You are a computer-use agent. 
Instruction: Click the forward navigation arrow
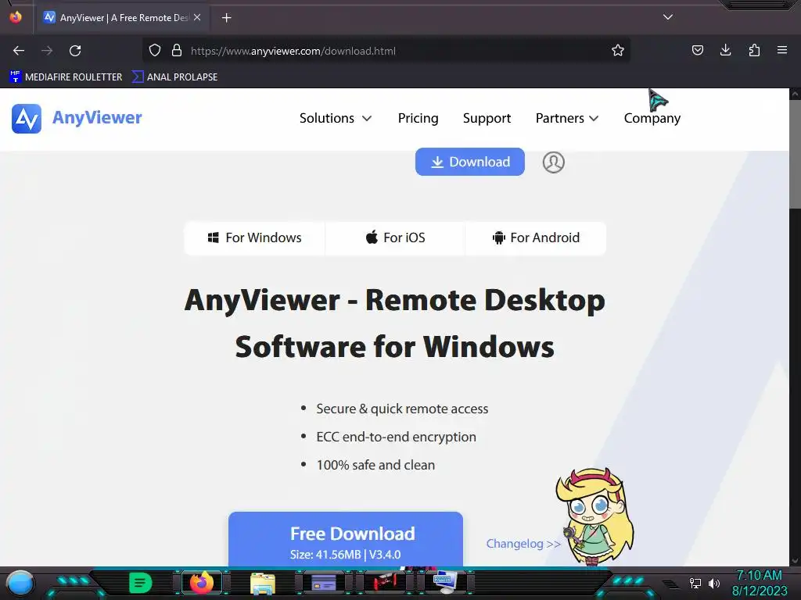click(47, 51)
